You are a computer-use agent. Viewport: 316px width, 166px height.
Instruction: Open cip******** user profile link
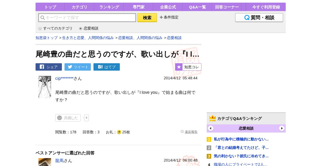coord(64,78)
